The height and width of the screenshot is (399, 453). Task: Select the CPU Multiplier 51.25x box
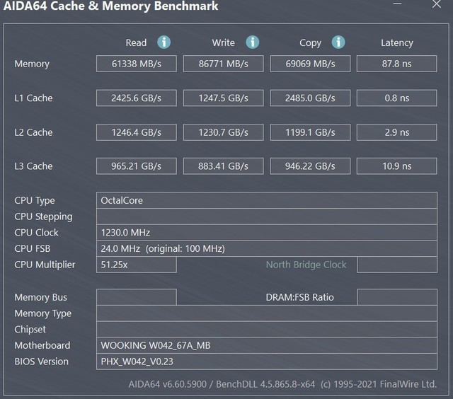pyautogui.click(x=137, y=265)
